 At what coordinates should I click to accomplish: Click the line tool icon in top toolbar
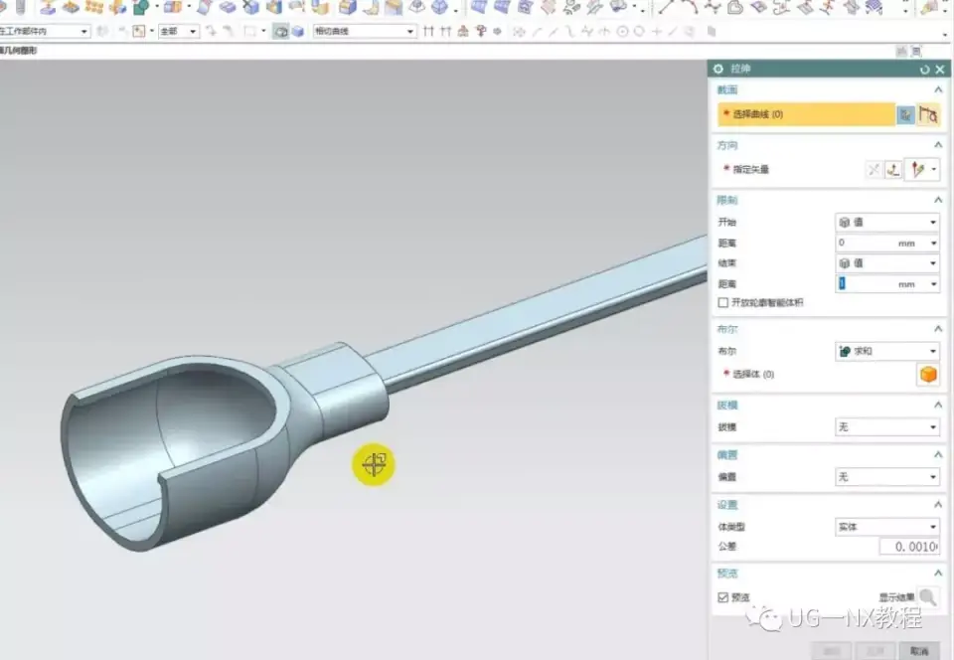coord(666,7)
